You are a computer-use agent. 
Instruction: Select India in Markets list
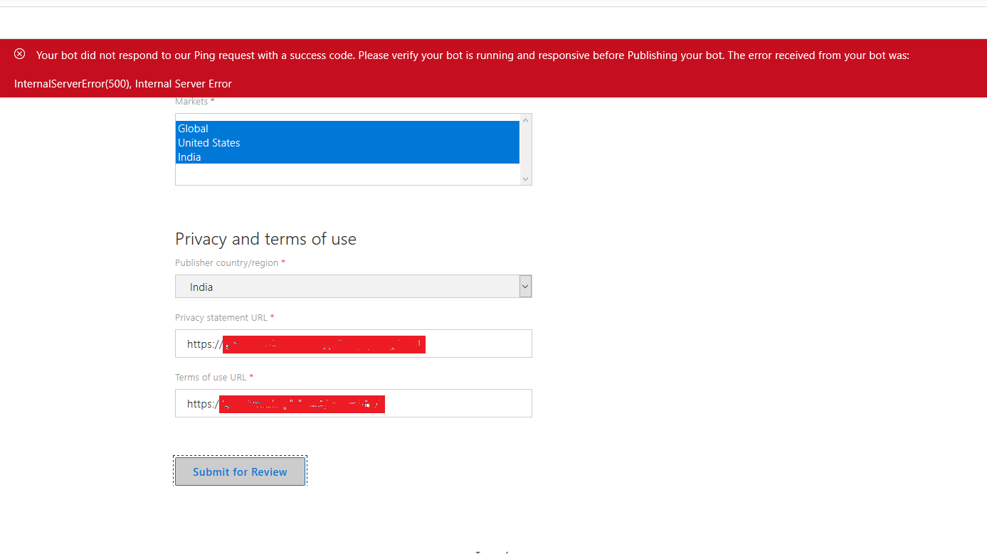(x=347, y=156)
